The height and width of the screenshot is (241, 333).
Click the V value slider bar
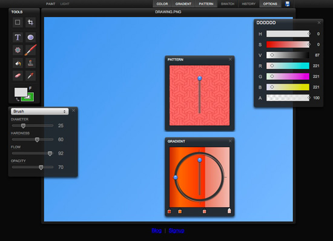pos(288,55)
